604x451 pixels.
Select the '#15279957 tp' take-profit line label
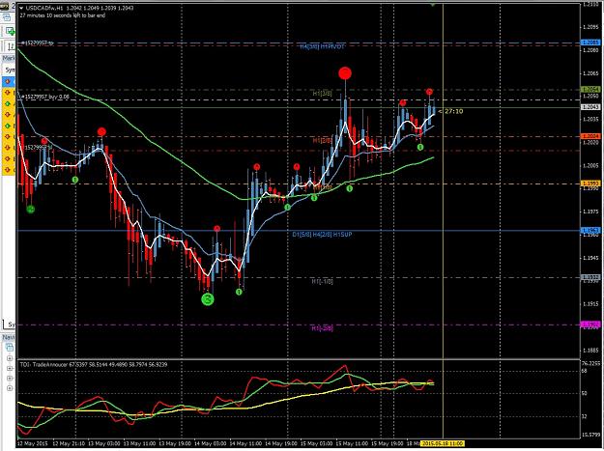point(37,43)
